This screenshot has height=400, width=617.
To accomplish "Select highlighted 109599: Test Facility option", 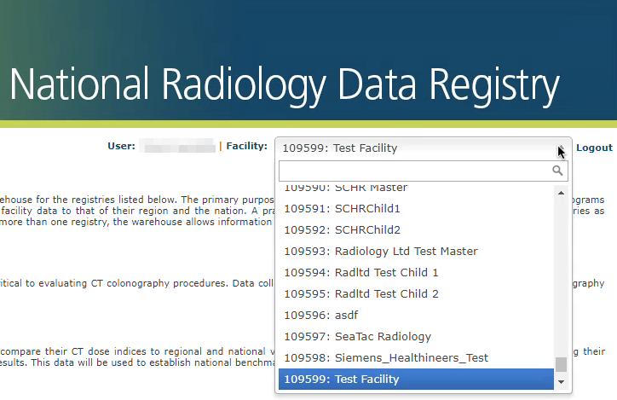I will (x=416, y=379).
